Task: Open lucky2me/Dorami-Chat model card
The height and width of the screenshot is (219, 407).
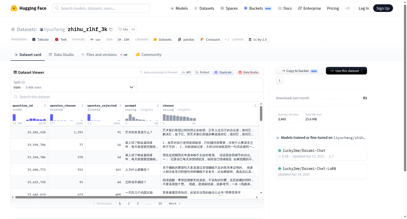Action: (x=321, y=153)
